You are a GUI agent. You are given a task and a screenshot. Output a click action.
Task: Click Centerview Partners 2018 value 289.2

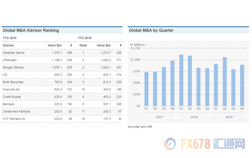tap(107, 111)
